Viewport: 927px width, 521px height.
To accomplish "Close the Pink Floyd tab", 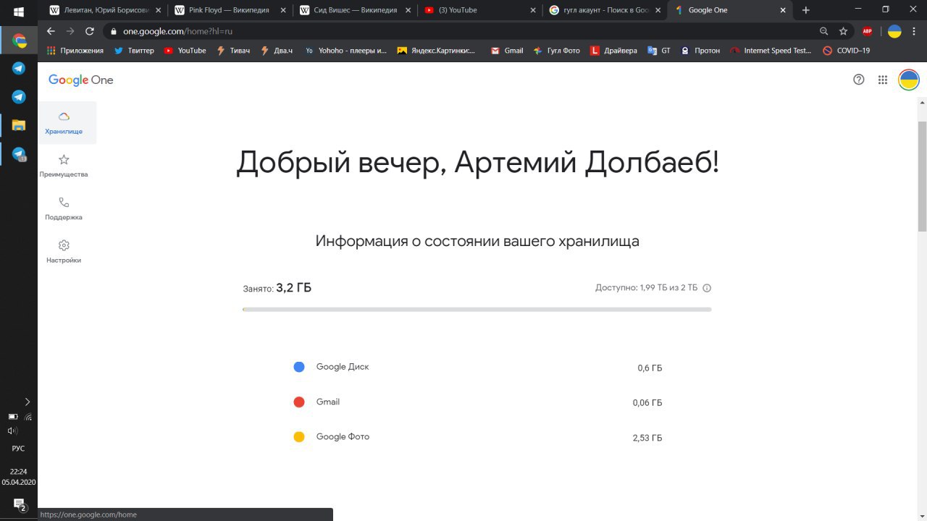I will pos(283,10).
